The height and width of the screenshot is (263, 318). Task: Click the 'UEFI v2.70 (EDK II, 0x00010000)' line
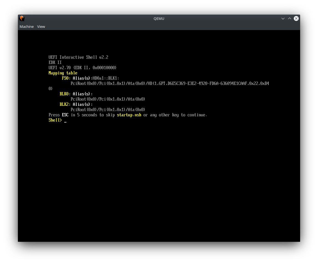(82, 68)
